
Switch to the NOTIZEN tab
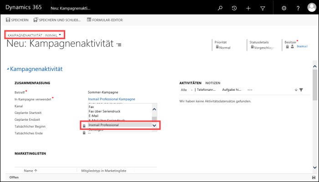(213, 83)
